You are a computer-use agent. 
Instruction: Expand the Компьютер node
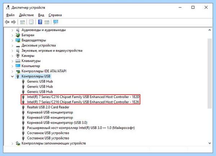(x=12, y=66)
